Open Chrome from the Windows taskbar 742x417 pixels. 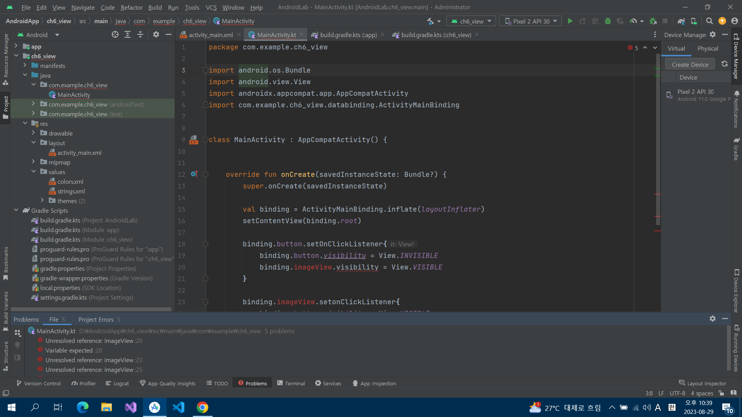point(202,407)
